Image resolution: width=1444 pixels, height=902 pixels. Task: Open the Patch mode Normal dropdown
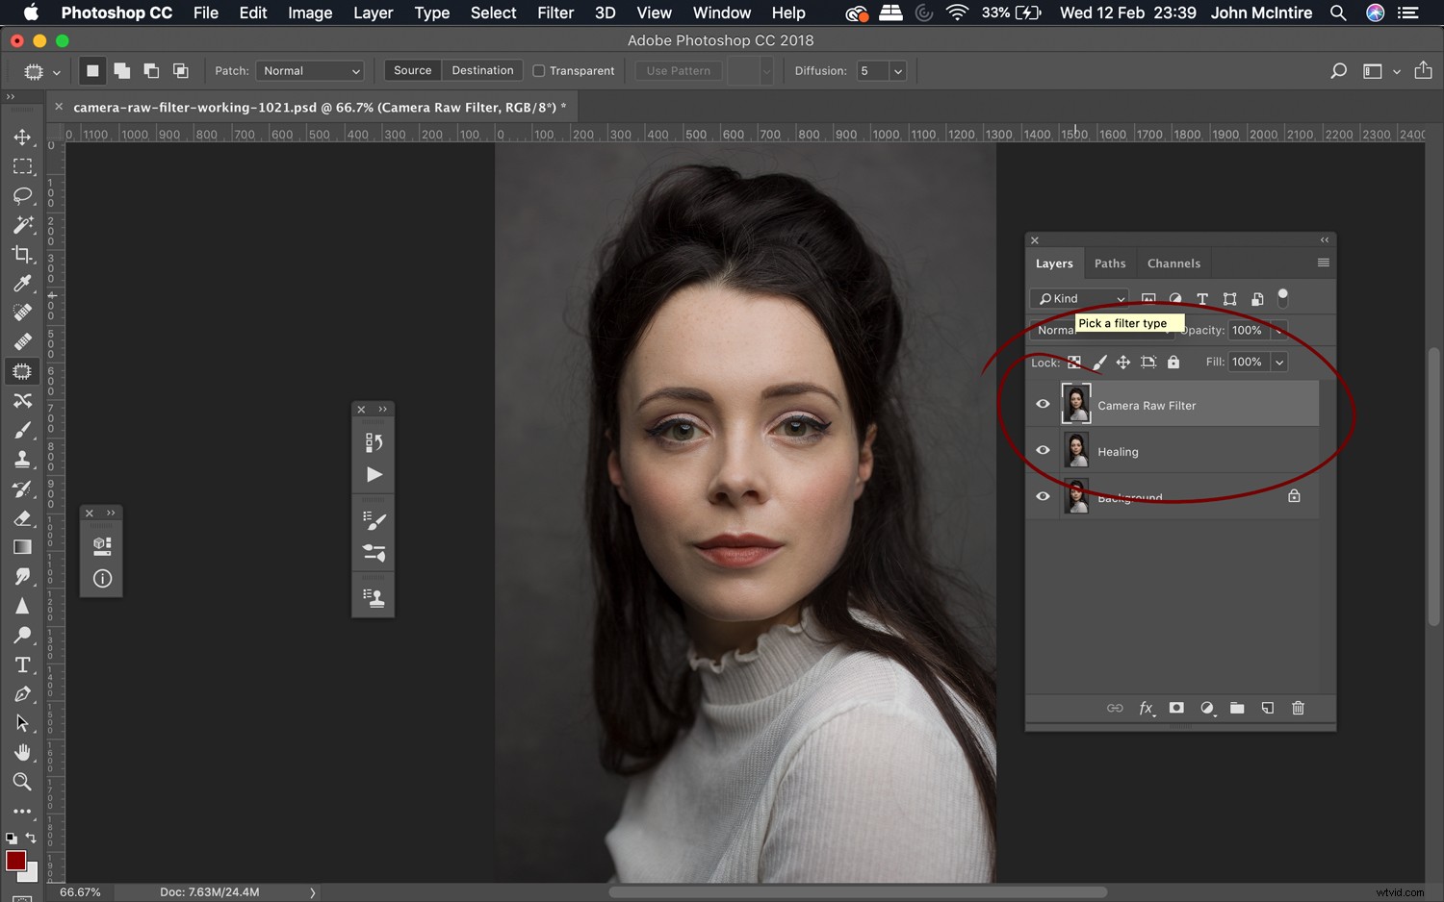pyautogui.click(x=309, y=70)
